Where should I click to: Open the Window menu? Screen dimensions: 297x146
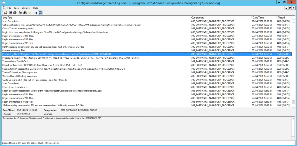click(x=26, y=8)
